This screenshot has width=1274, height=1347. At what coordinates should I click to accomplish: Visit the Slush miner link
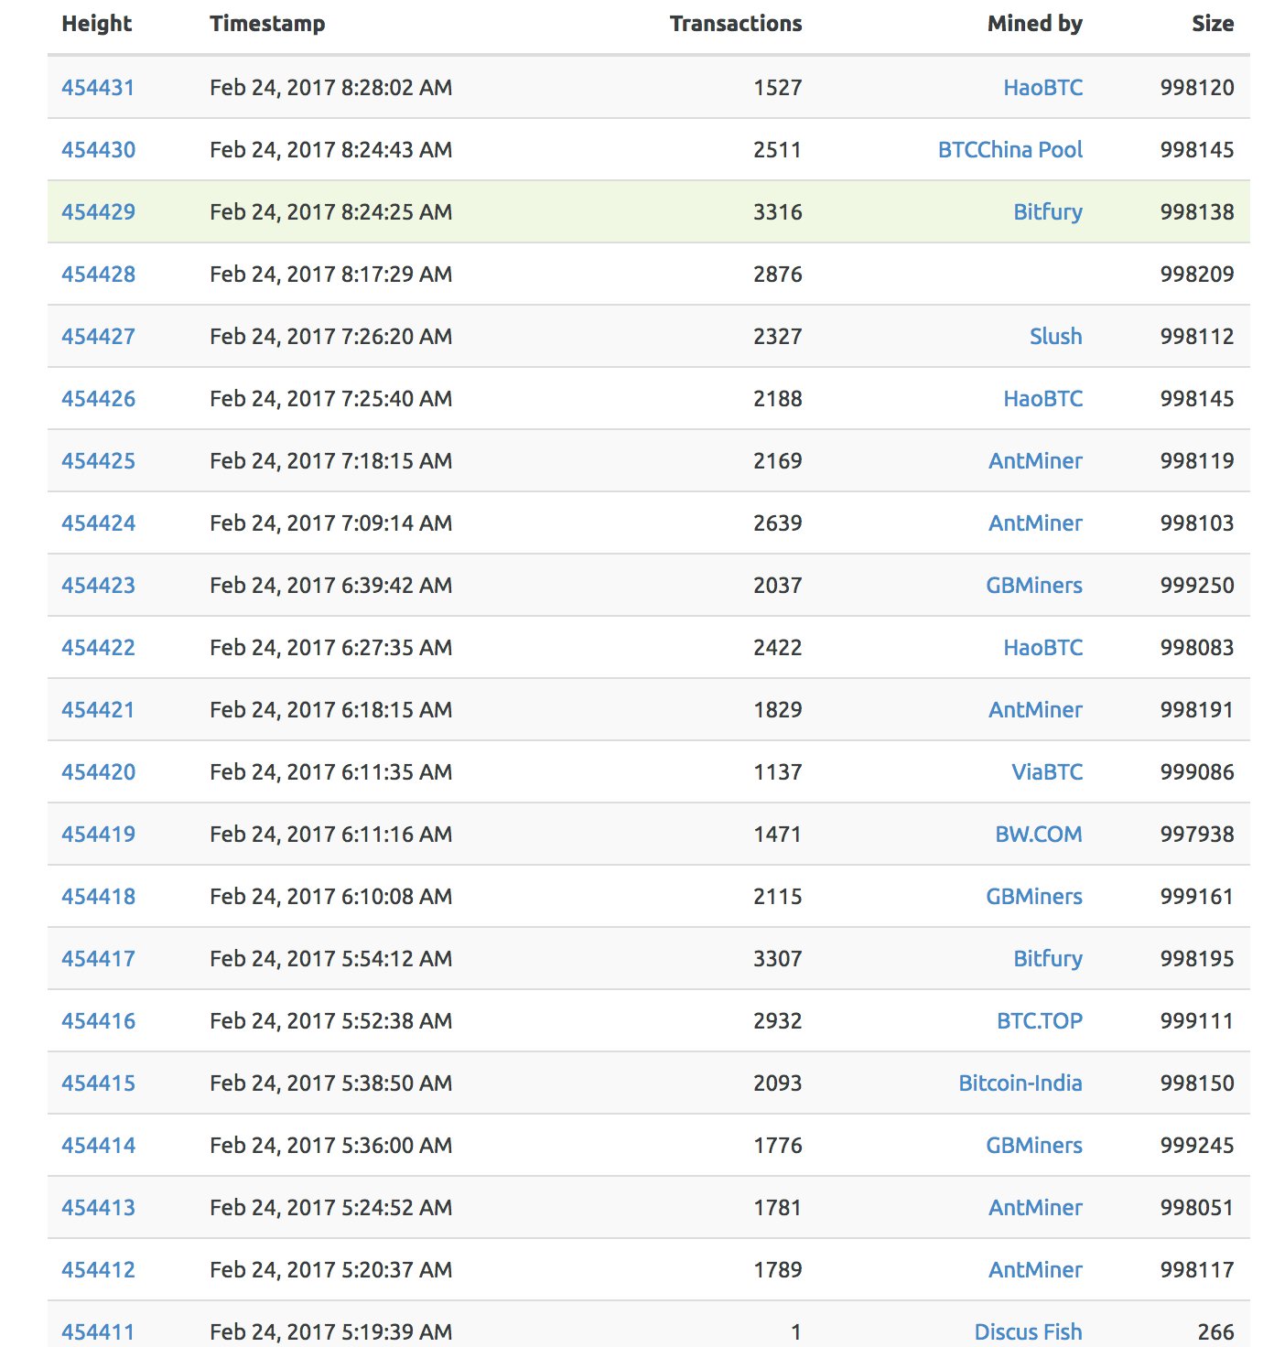tap(1056, 337)
